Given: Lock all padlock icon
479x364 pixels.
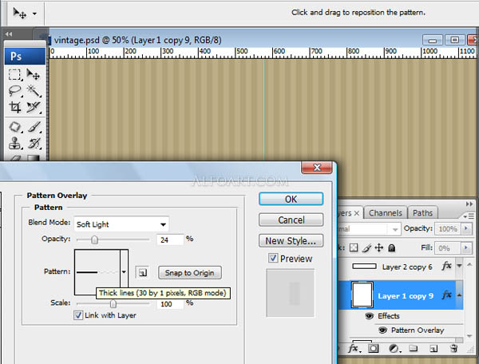Looking at the screenshot, I should (x=391, y=247).
